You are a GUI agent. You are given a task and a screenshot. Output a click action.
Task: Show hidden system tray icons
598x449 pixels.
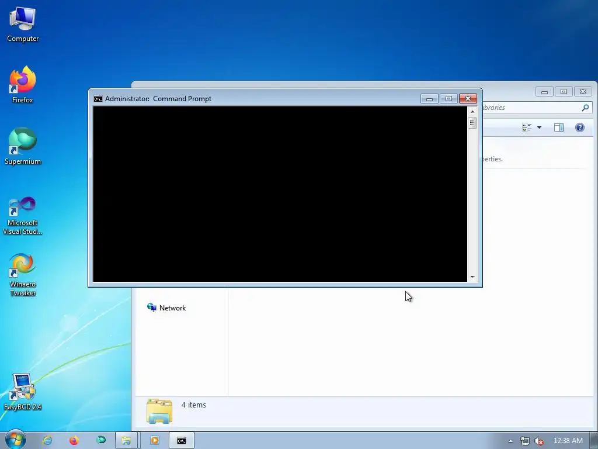[510, 441]
